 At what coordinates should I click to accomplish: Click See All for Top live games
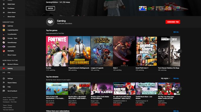(x=176, y=32)
